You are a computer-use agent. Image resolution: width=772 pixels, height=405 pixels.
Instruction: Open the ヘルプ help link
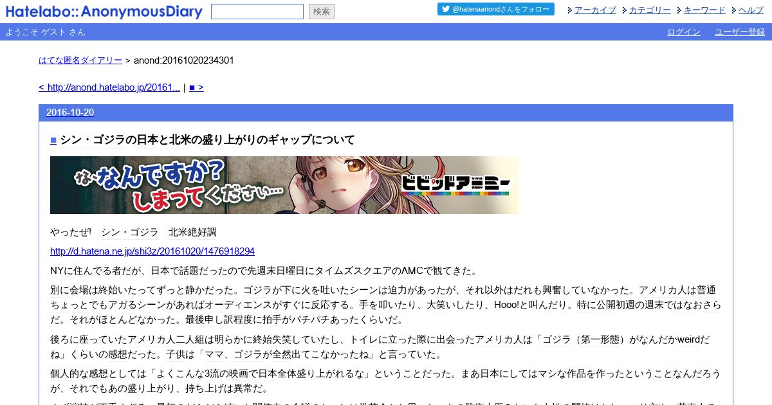tap(751, 10)
